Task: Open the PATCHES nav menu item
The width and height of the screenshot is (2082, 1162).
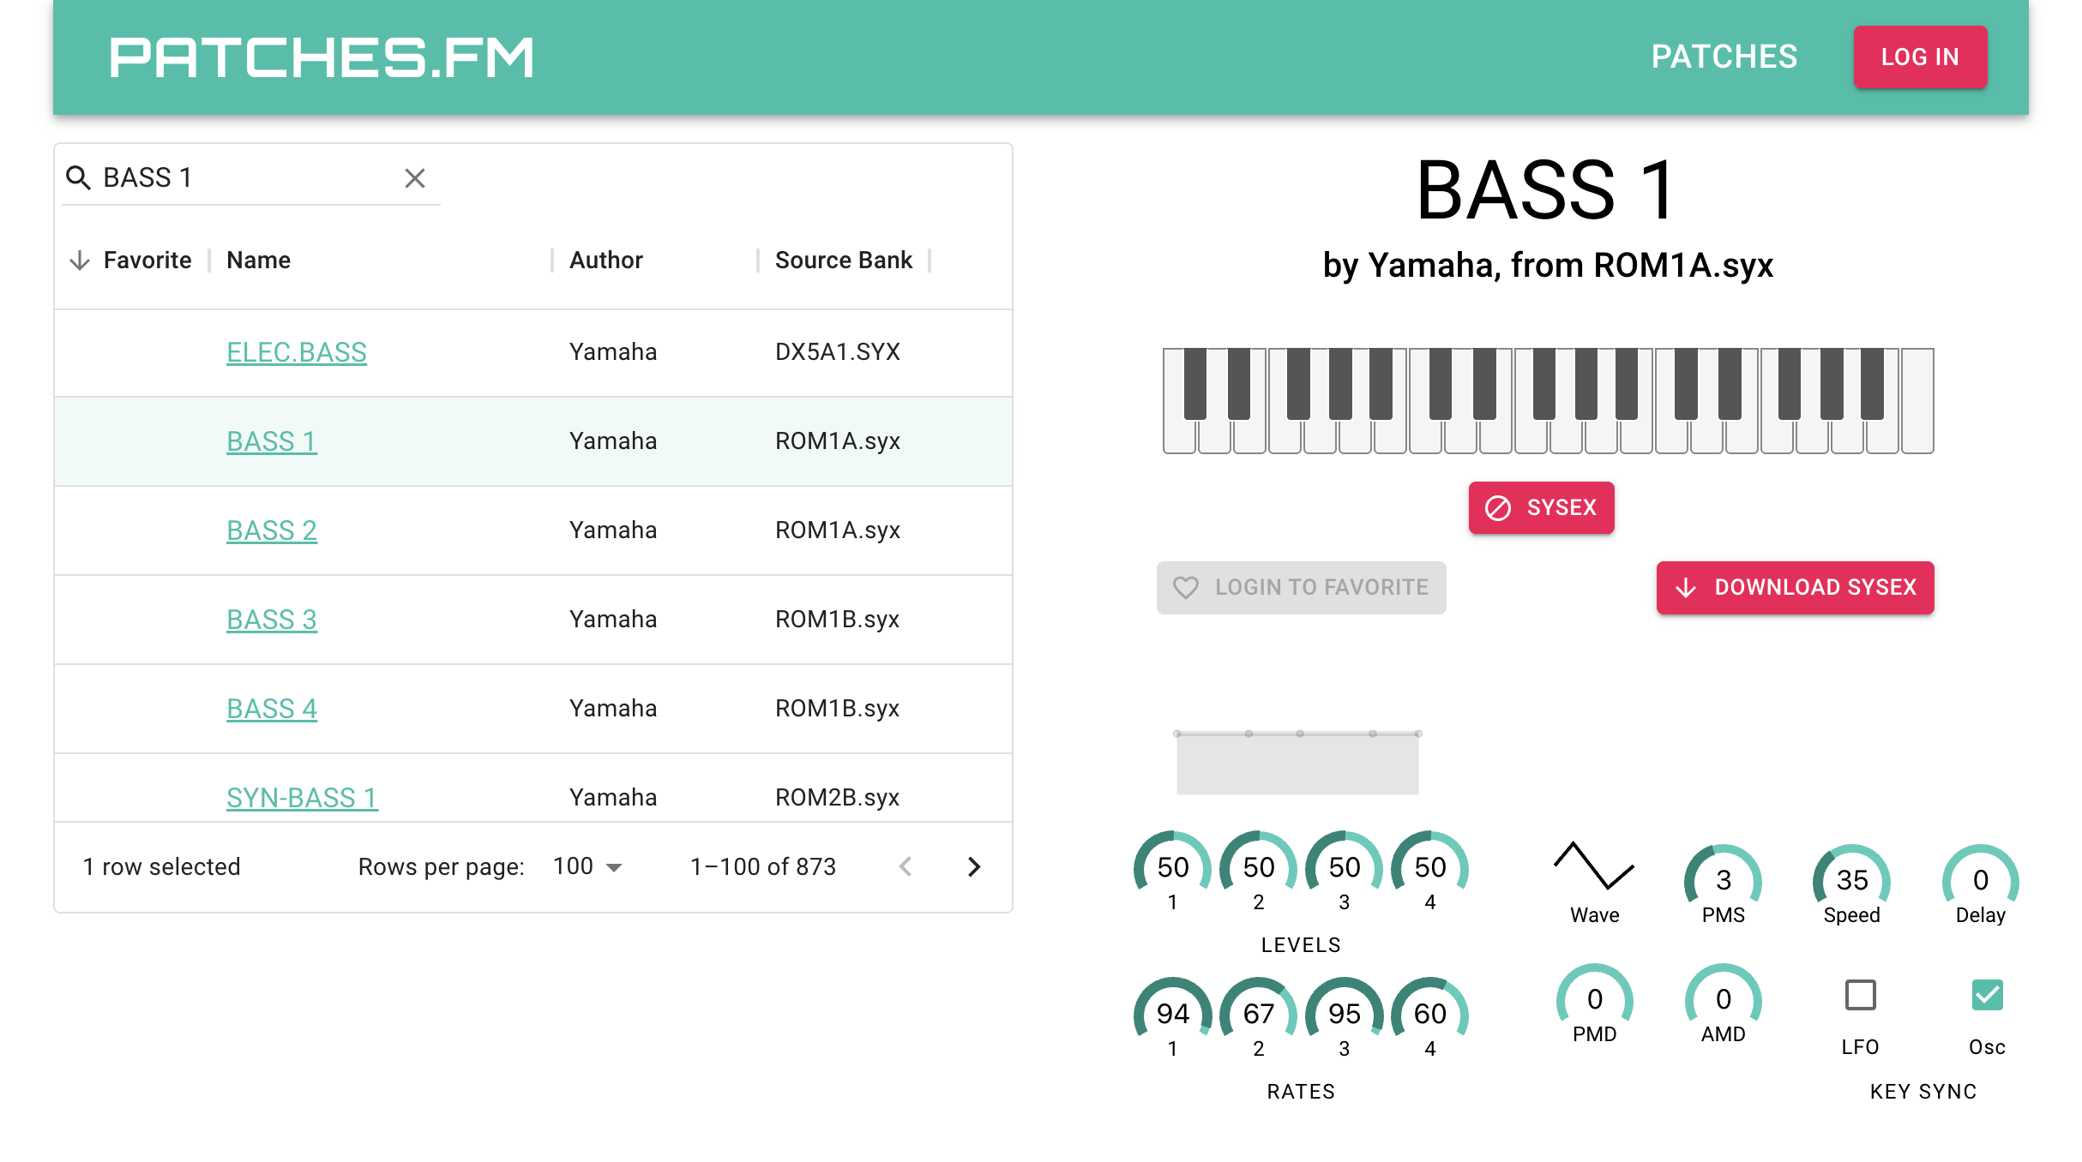Action: point(1724,57)
